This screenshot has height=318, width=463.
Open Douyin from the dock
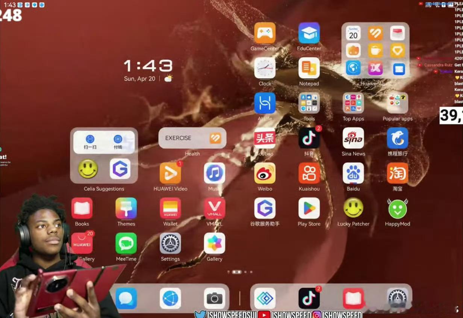click(309, 298)
